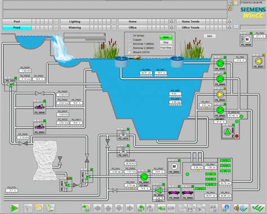The height and width of the screenshot is (214, 267).
Task: Expand the down arrow next to Home Trends
Action: click(x=229, y=21)
